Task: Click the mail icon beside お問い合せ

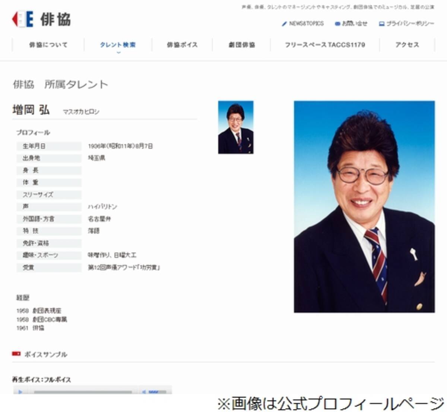Action: pos(337,24)
